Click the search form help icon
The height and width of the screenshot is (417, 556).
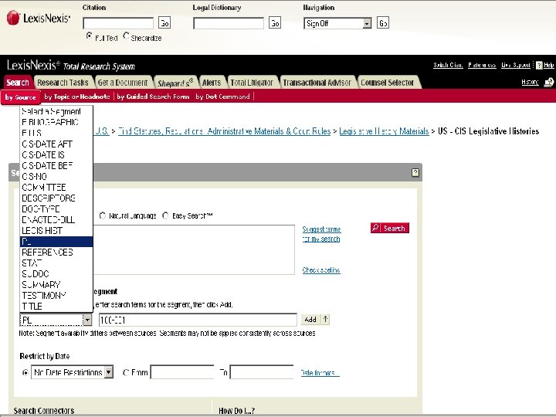[x=415, y=173]
